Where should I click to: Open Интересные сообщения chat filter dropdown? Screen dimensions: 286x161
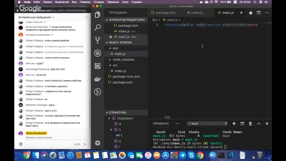pyautogui.click(x=36, y=17)
